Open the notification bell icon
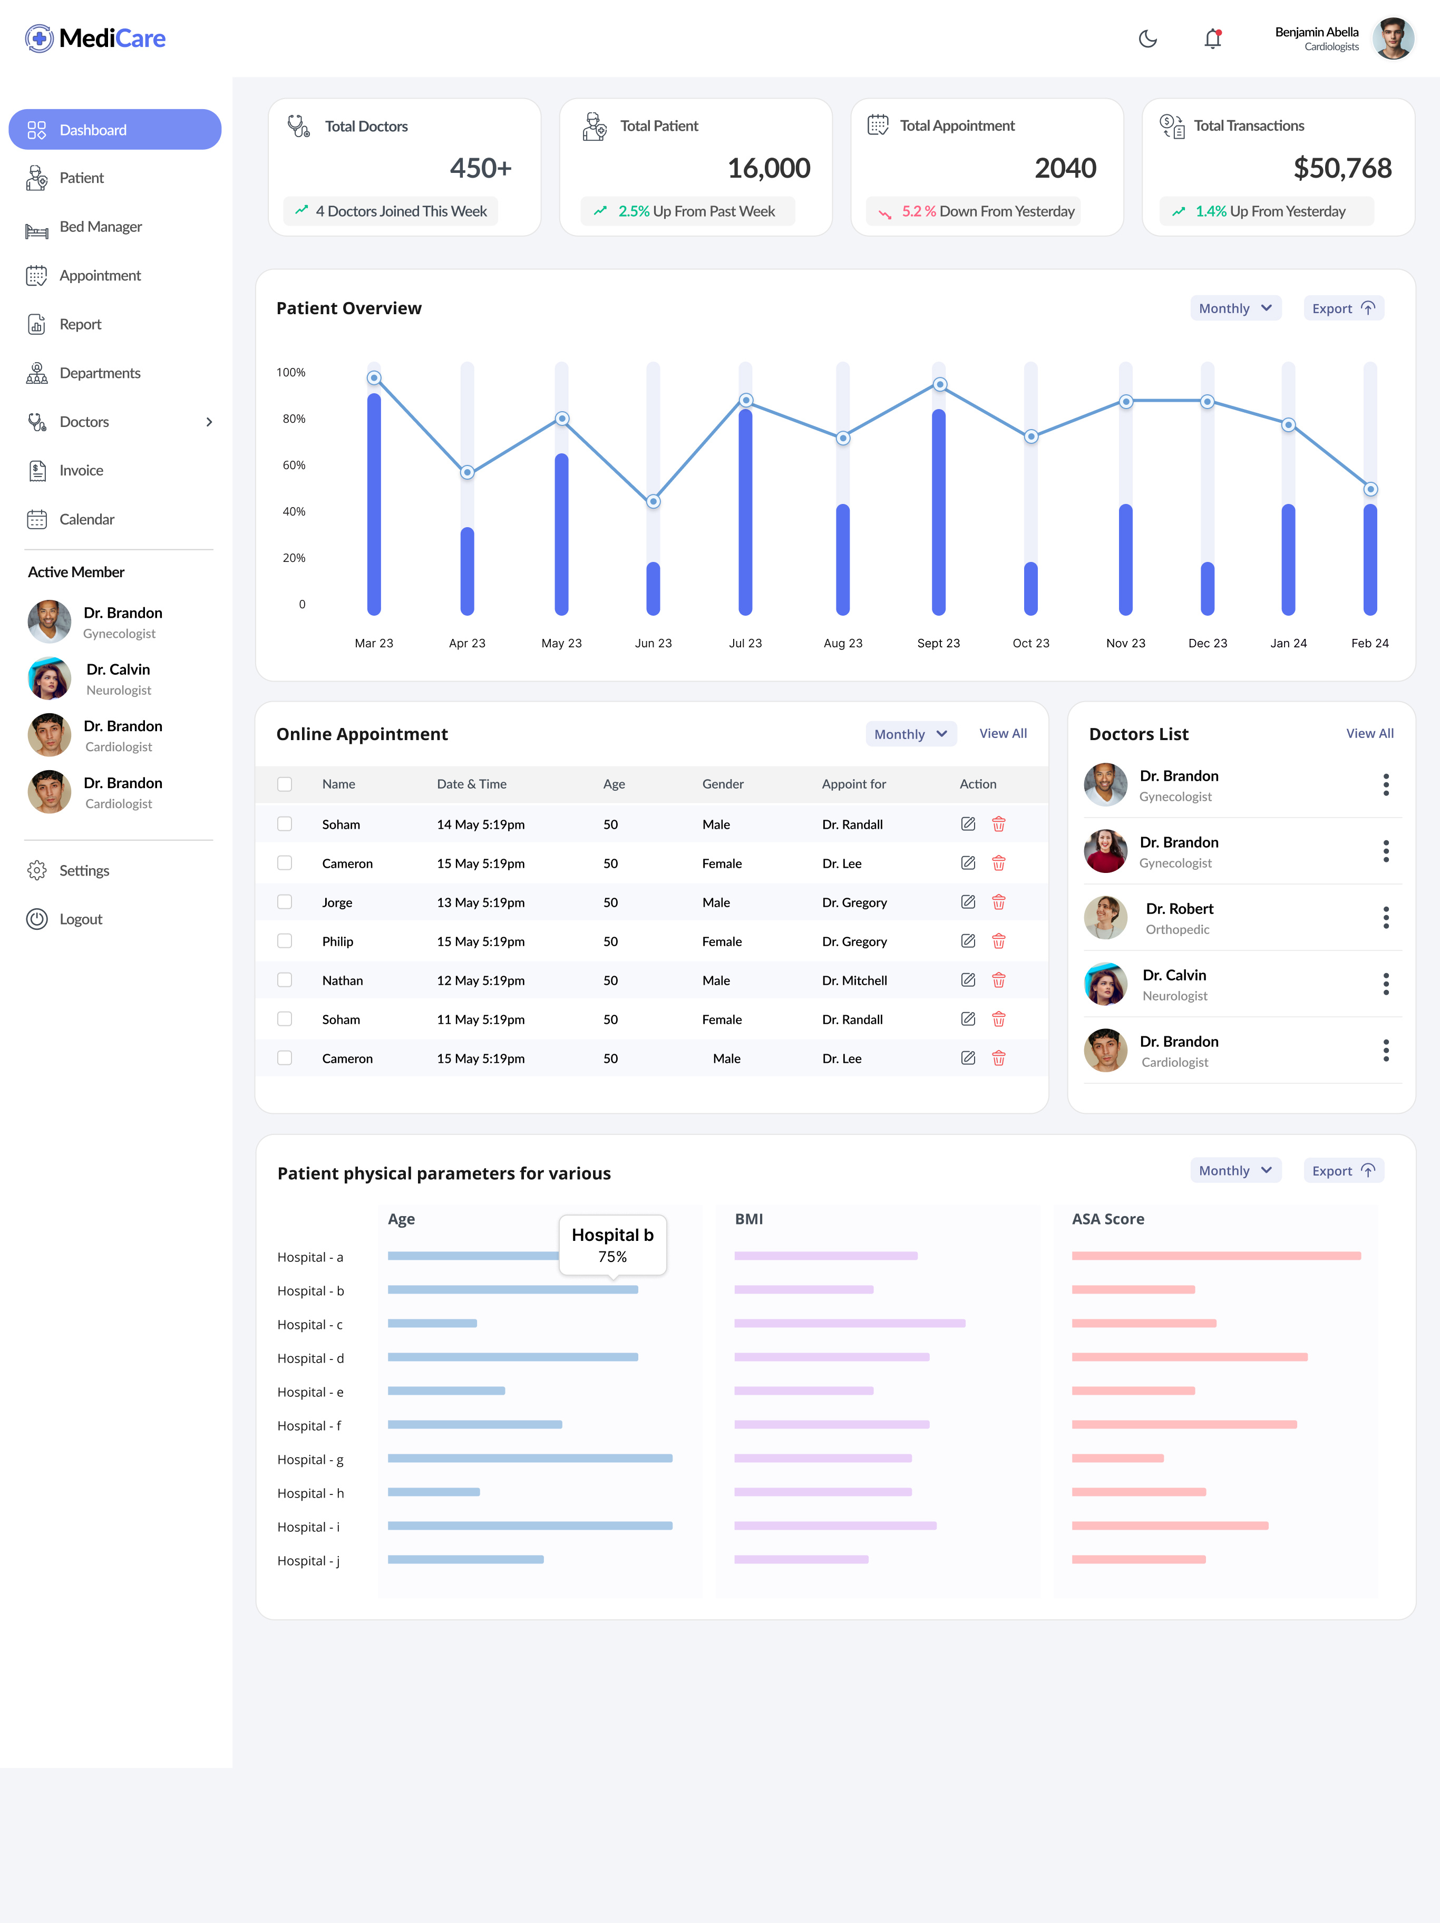This screenshot has height=1923, width=1440. 1212,39
